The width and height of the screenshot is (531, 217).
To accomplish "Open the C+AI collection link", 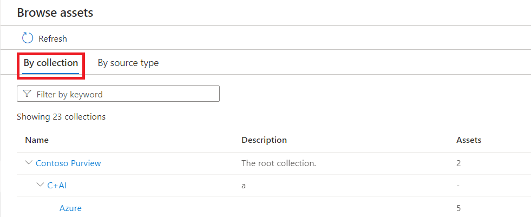I will pos(57,186).
